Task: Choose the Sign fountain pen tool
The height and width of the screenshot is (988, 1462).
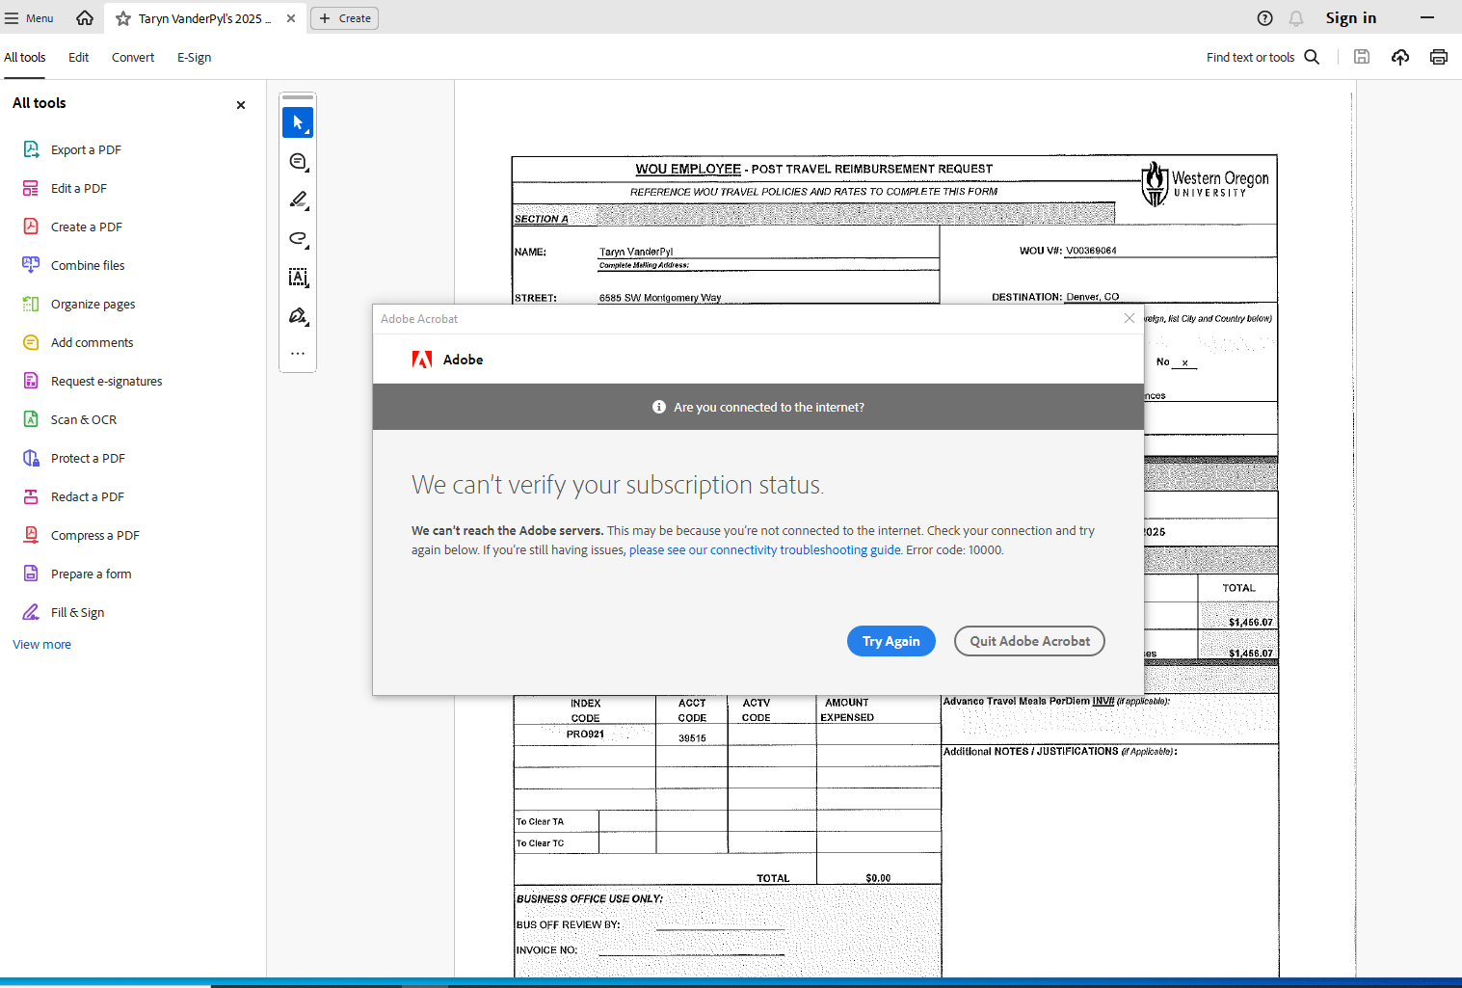Action: (x=298, y=315)
